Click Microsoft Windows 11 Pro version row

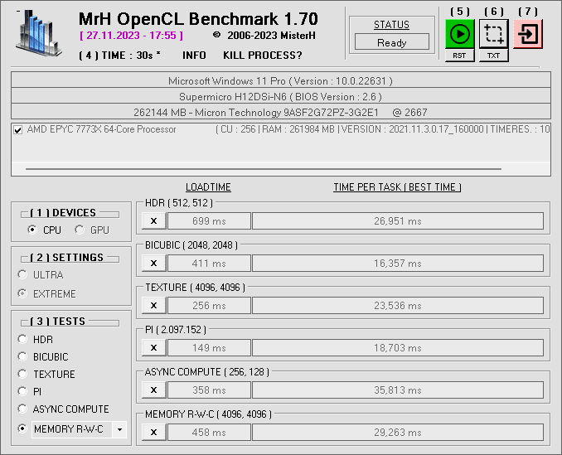pos(281,80)
